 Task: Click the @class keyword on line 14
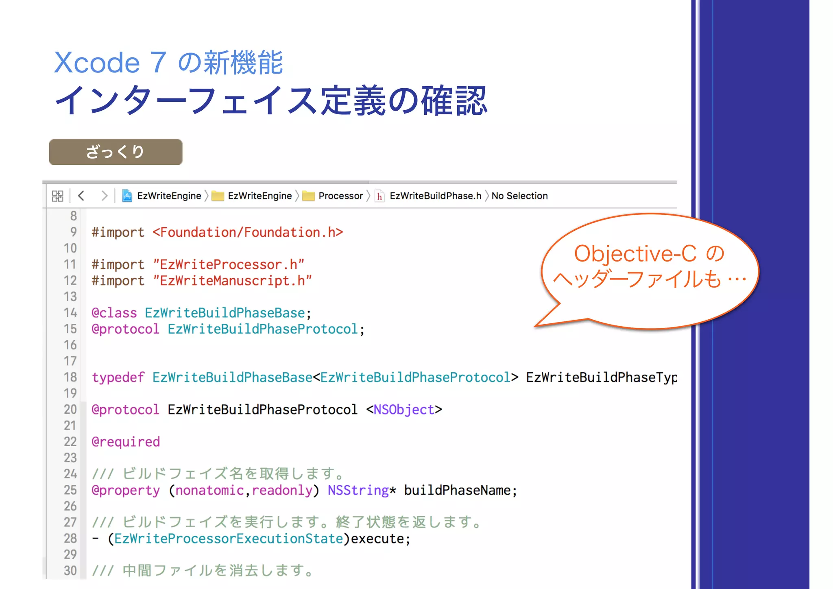tap(114, 313)
